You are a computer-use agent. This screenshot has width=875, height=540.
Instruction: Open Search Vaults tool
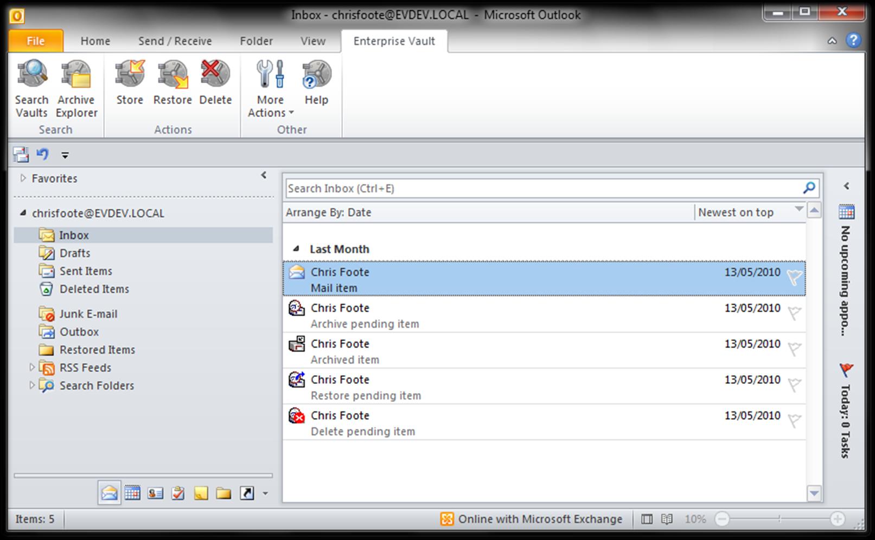coord(31,89)
